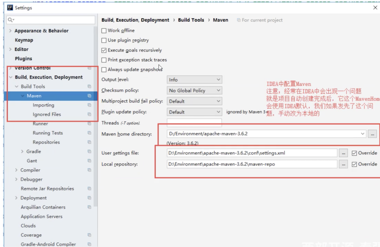The image size is (380, 247).
Task: Click project-level icon beside Deployment
Action: pos(89,198)
